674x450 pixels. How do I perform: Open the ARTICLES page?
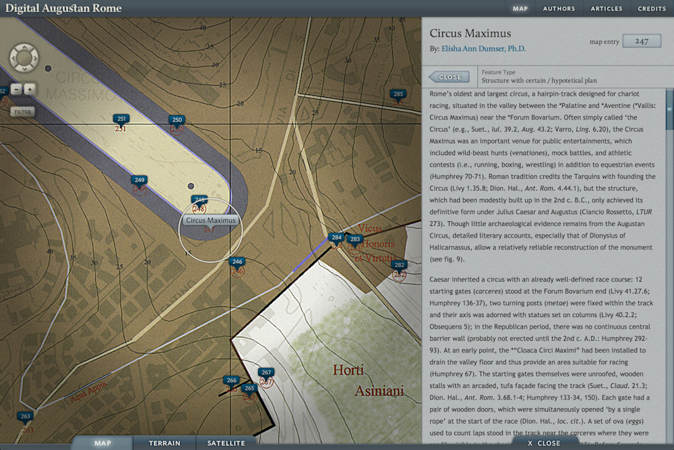pos(607,9)
